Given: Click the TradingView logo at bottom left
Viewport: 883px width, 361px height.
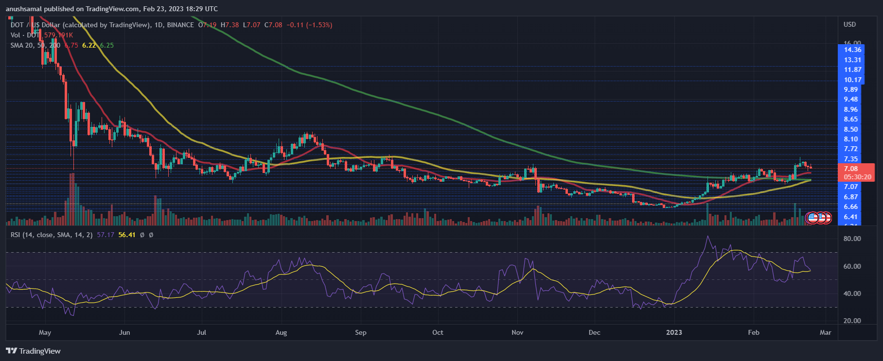Looking at the screenshot, I should (x=33, y=351).
